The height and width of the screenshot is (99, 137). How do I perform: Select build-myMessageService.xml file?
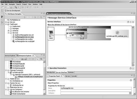coord(24,35)
